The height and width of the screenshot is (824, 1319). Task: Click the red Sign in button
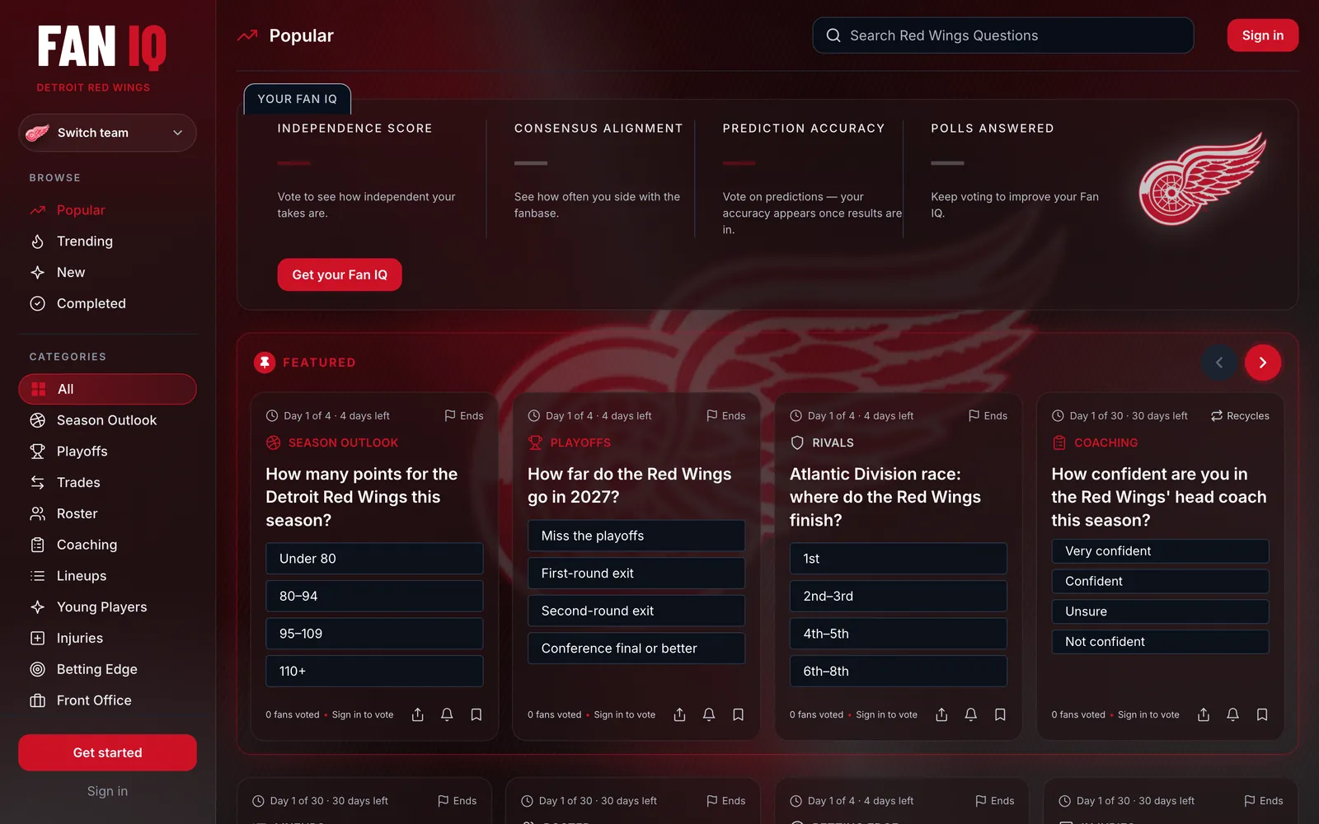point(1262,35)
